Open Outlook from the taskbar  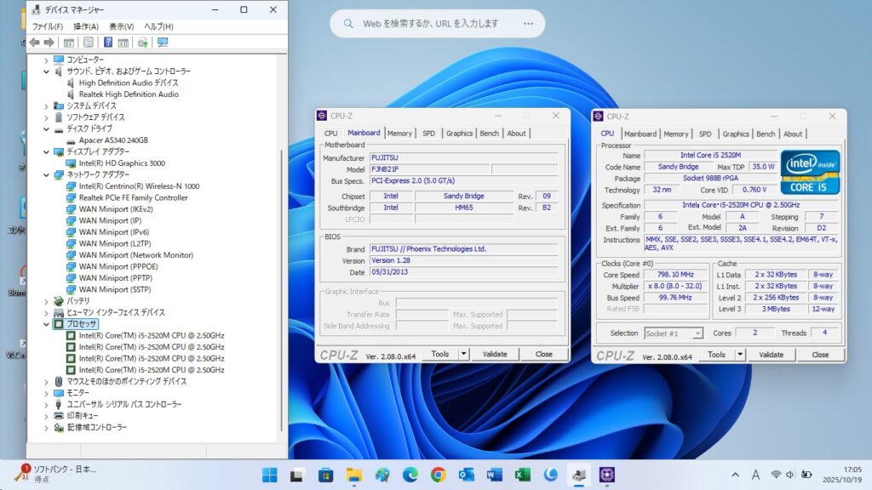coord(466,475)
